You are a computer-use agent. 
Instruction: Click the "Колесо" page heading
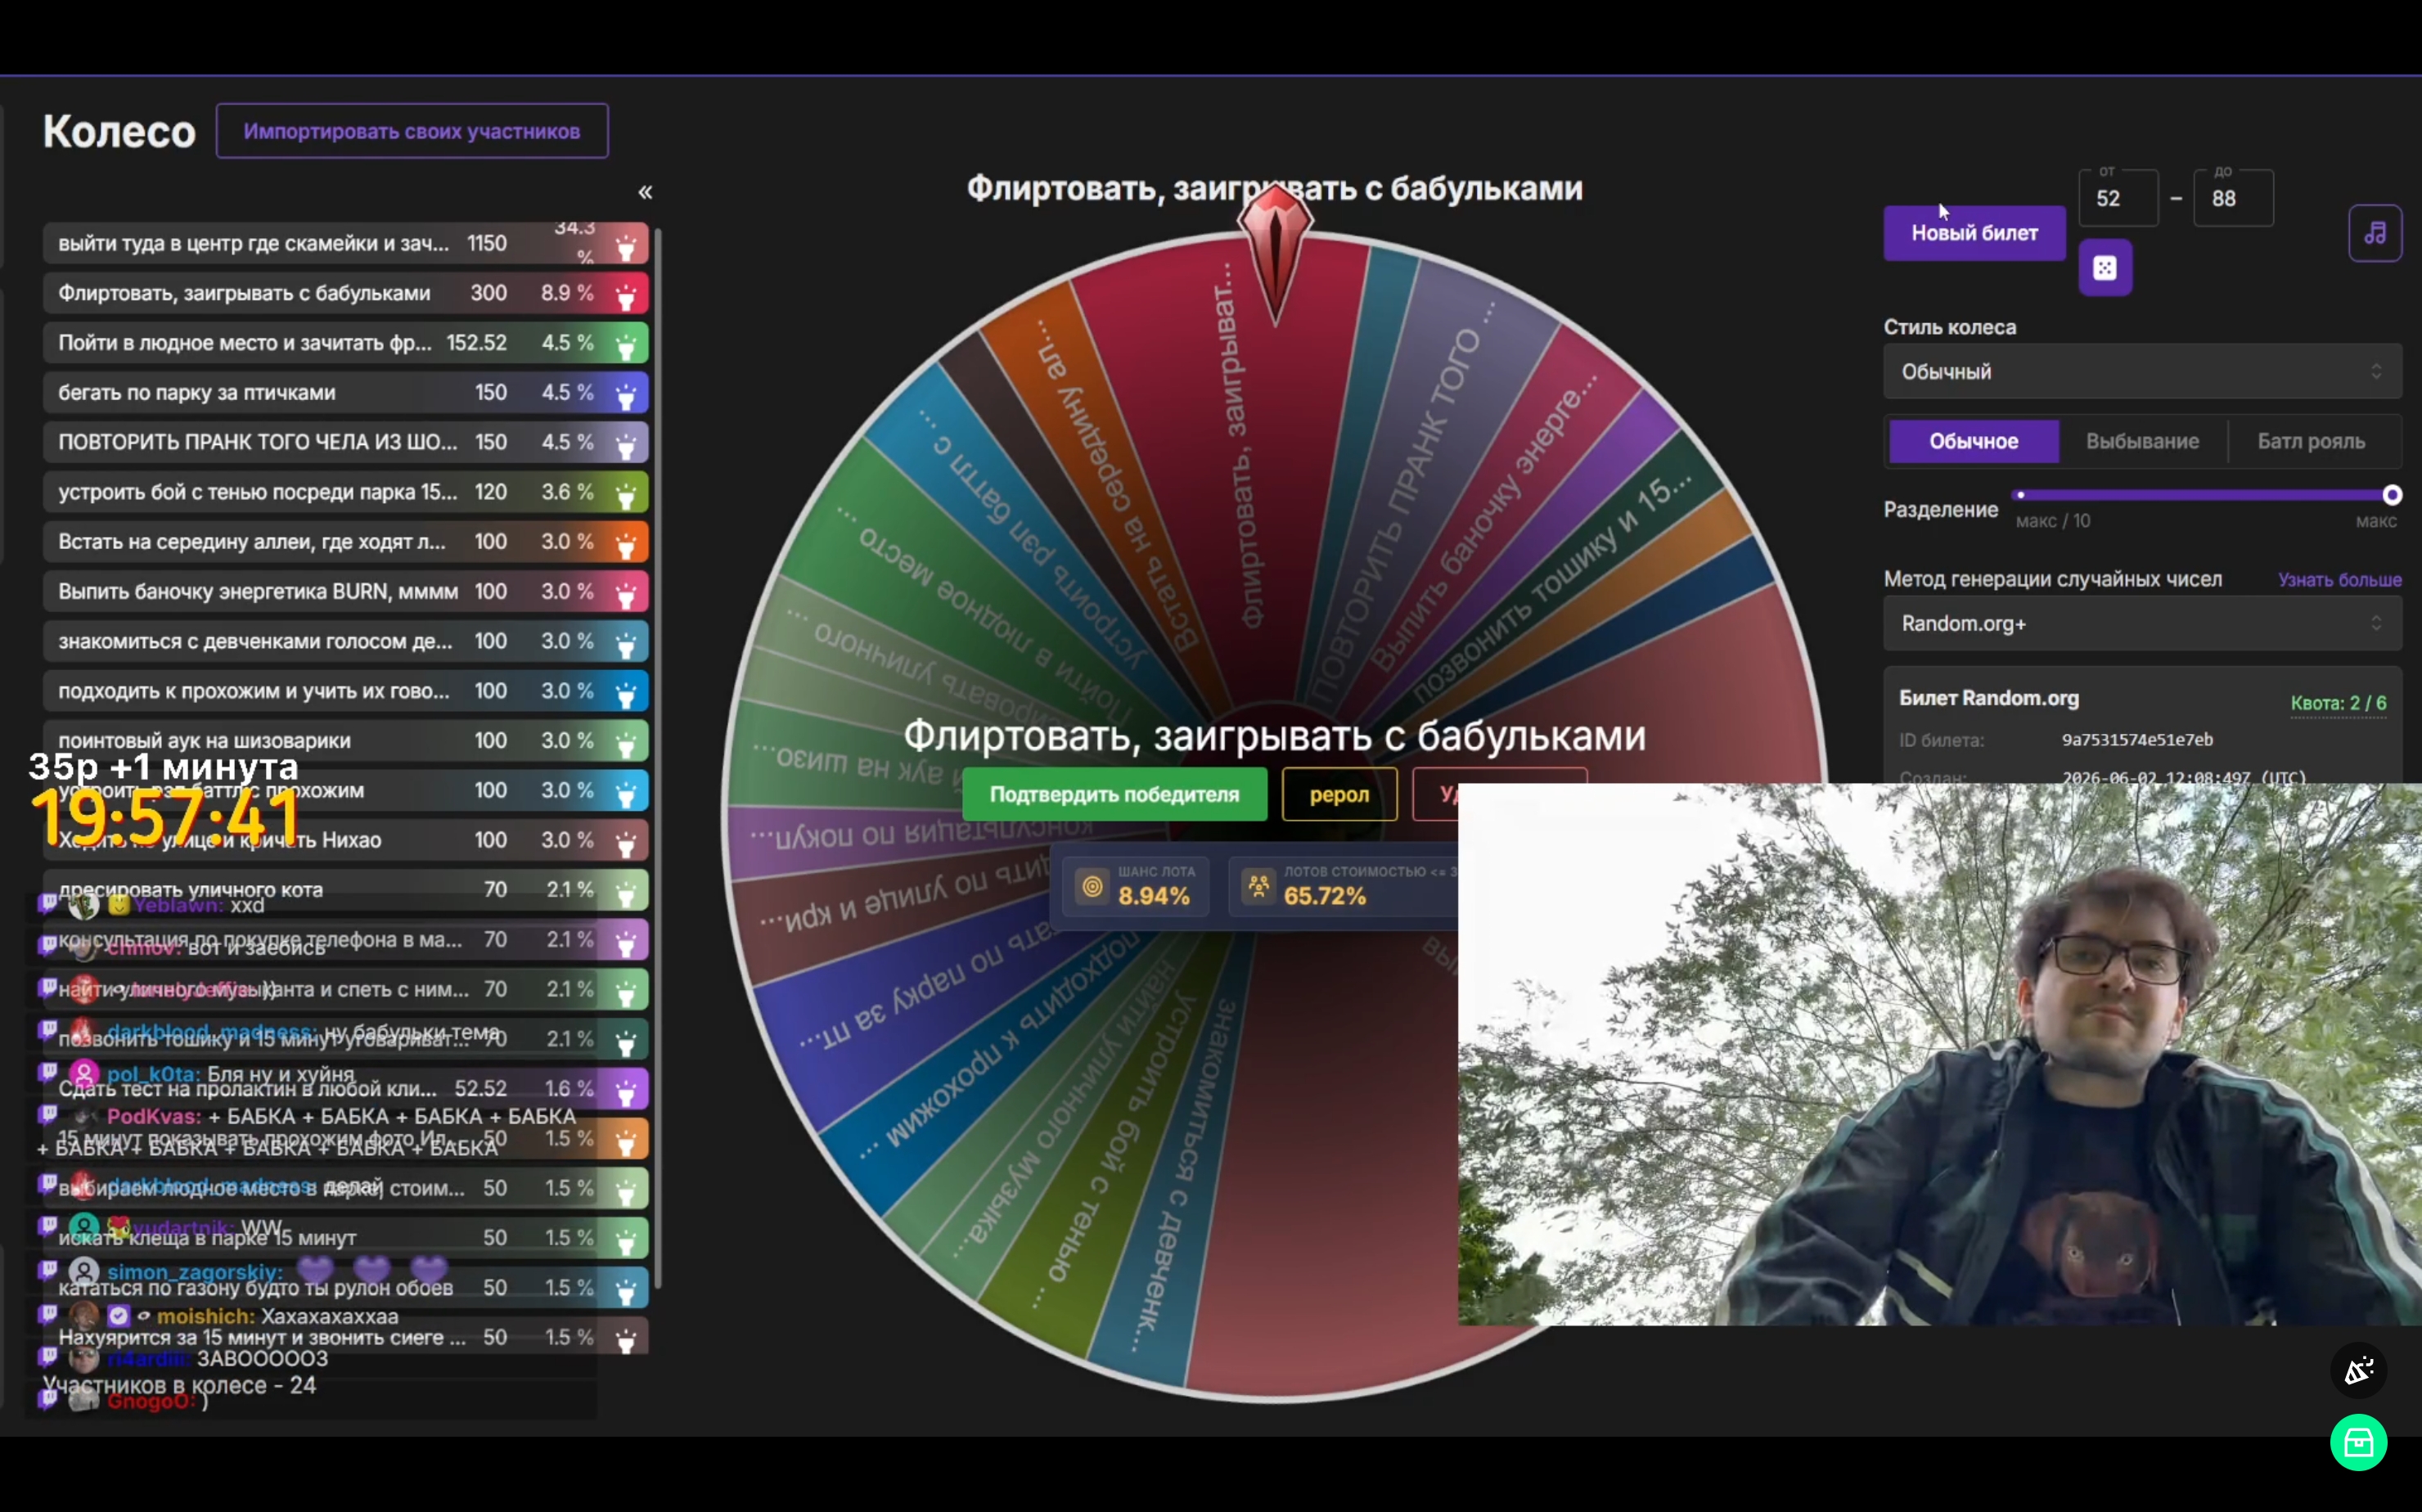pos(119,131)
